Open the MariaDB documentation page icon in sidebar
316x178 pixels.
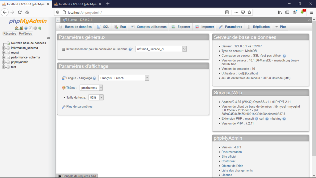(31, 28)
